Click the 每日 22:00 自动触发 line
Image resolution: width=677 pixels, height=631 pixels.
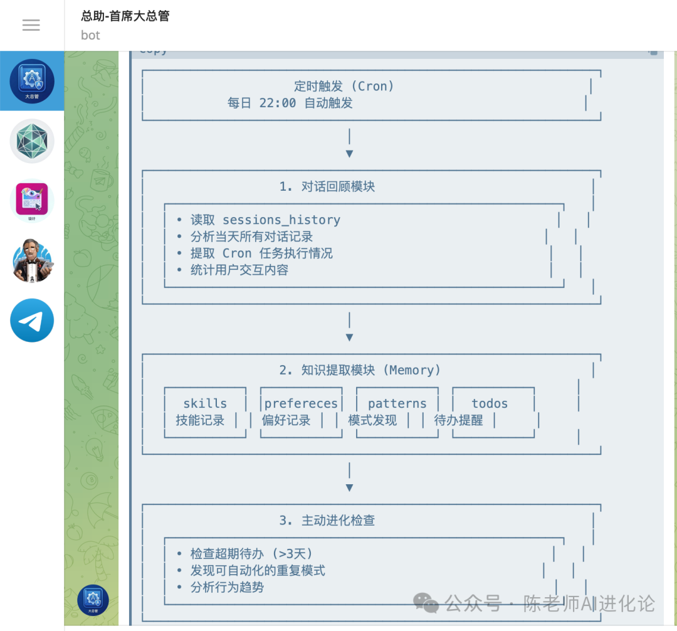coord(290,103)
